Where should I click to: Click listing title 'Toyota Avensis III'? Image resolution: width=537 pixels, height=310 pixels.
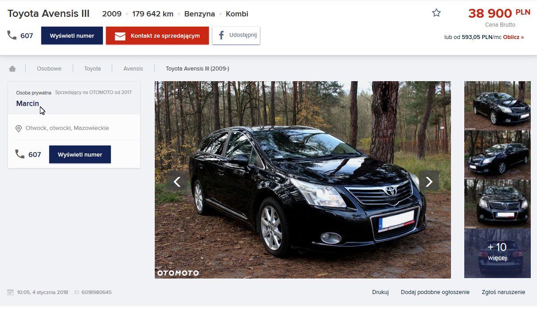point(48,14)
